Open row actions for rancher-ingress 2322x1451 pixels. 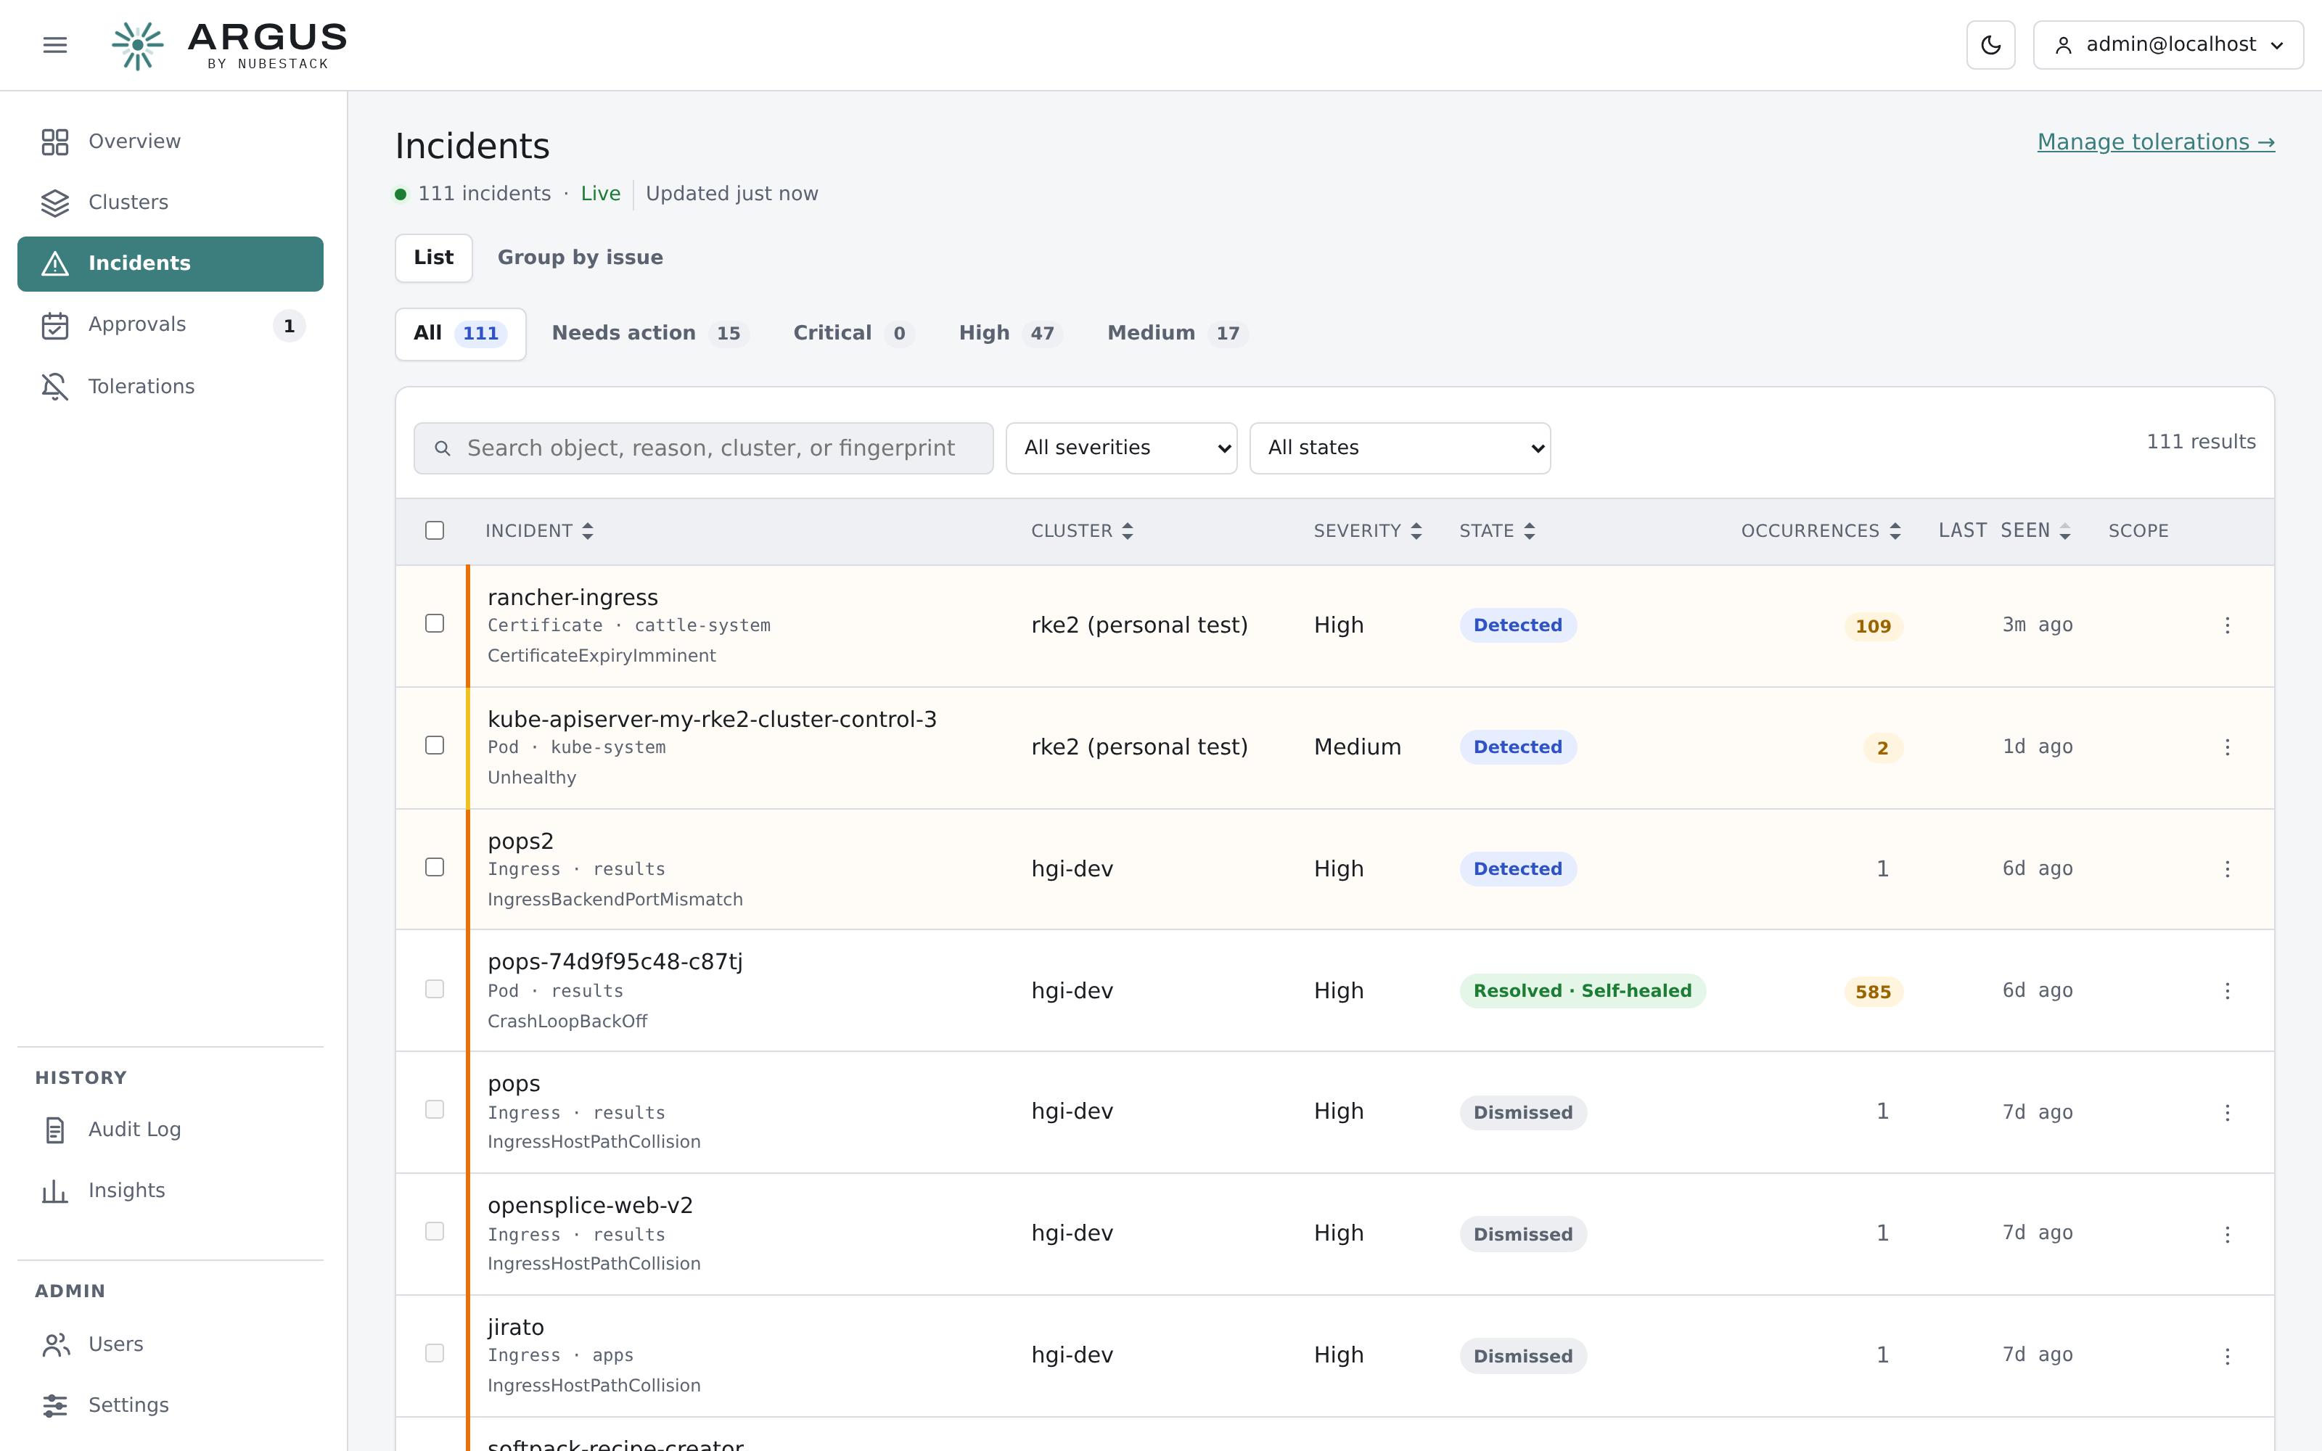click(2227, 625)
